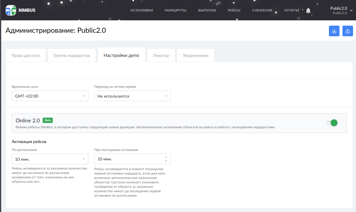The width and height of the screenshot is (356, 212).
Task: Open the Уведомления tab
Action: (196, 55)
